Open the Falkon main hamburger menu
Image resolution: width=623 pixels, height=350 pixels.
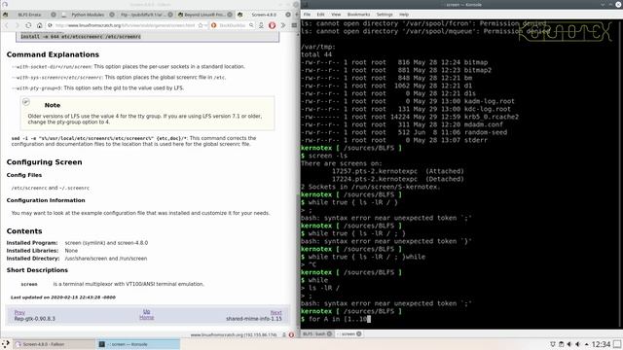click(x=294, y=25)
